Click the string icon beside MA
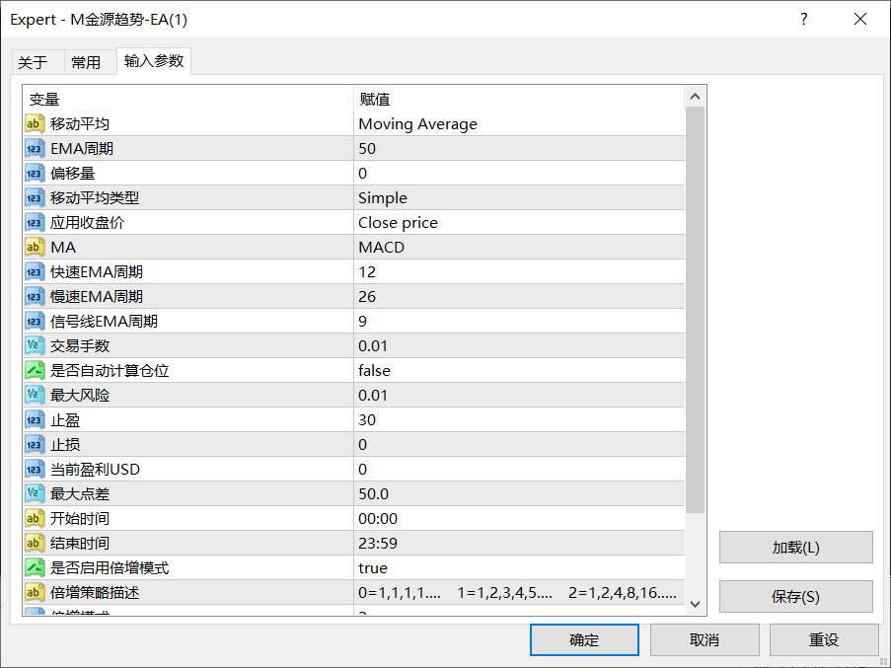 point(35,248)
